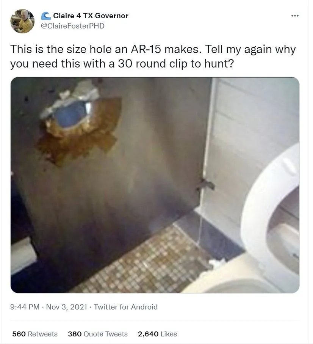
Task: Select the tweet's first line about AR-15
Action: 153,49
